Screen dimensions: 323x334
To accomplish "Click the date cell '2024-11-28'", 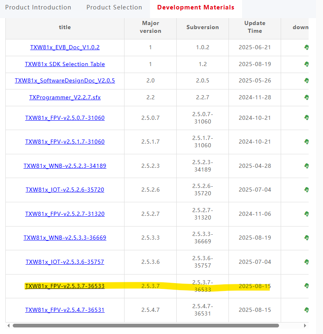I will pyautogui.click(x=255, y=97).
